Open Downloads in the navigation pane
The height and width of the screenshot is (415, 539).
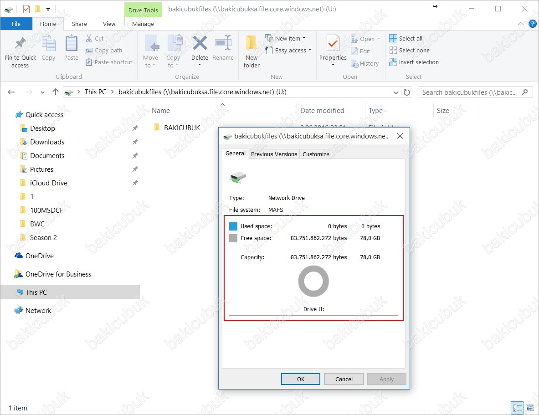tap(47, 142)
